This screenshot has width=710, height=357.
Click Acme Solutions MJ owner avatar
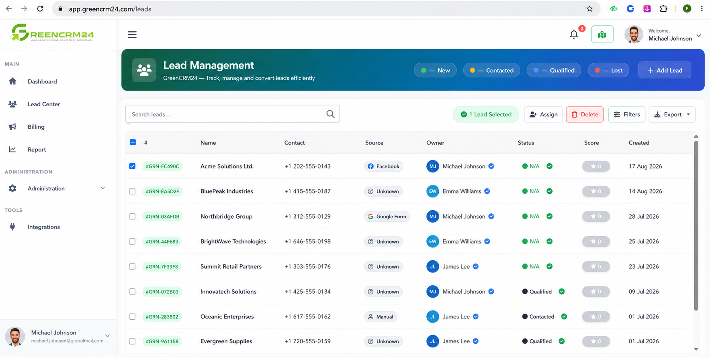[x=432, y=166]
